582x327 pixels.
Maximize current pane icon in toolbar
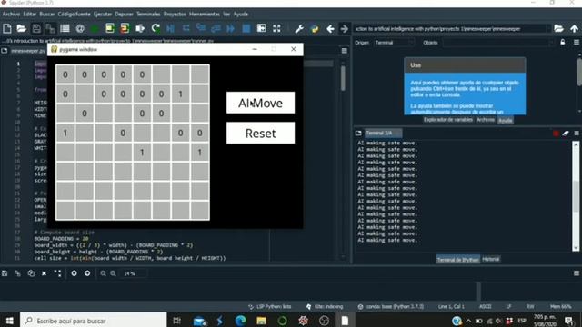[x=261, y=28]
